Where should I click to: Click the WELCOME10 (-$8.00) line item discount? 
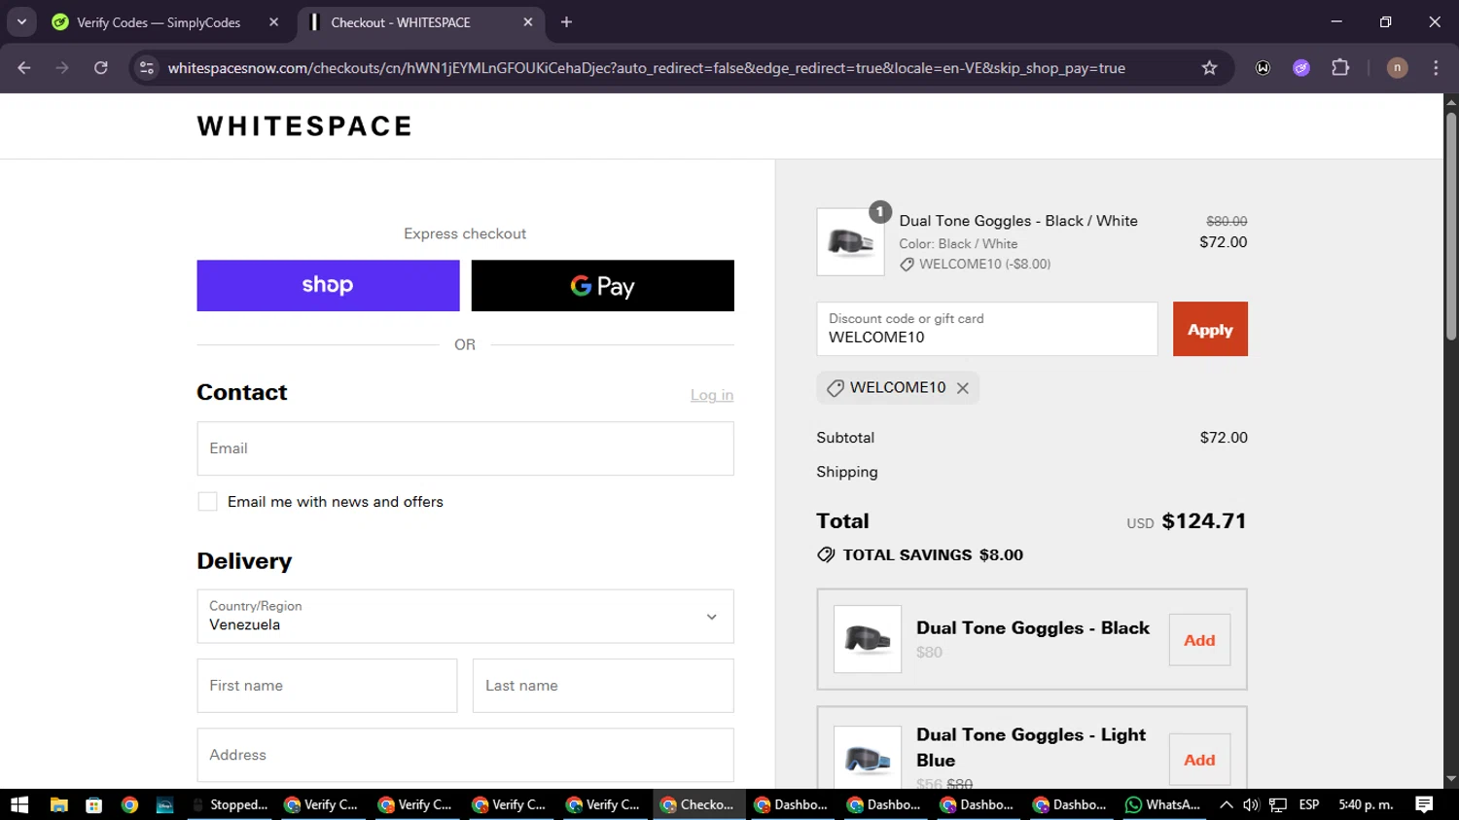[x=975, y=264]
